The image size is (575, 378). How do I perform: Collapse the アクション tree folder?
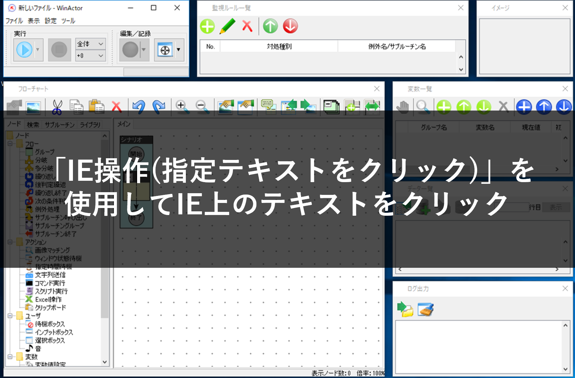(x=10, y=242)
